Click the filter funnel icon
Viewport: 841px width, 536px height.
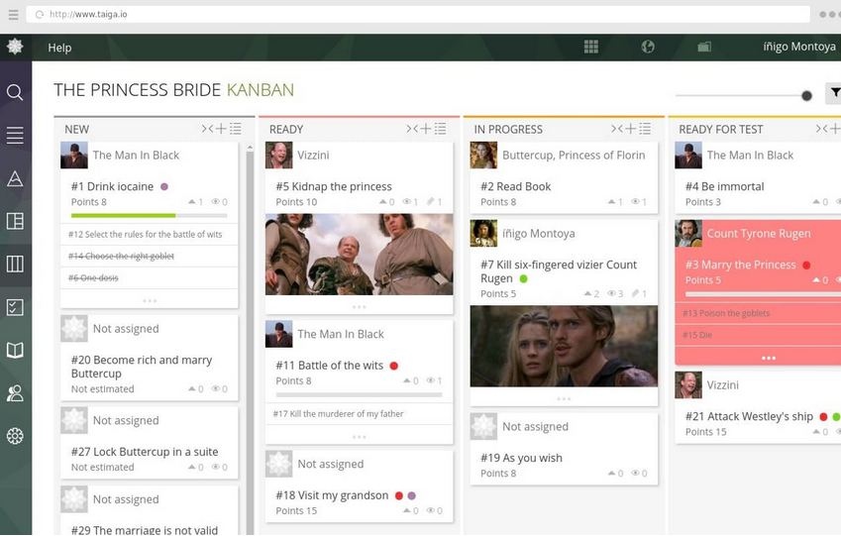835,93
